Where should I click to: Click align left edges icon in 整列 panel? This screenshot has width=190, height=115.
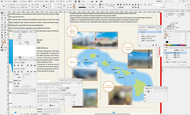(x=15, y=65)
